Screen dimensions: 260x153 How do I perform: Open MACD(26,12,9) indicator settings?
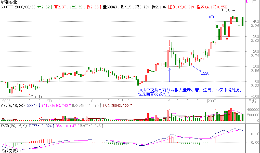[x=14, y=126]
